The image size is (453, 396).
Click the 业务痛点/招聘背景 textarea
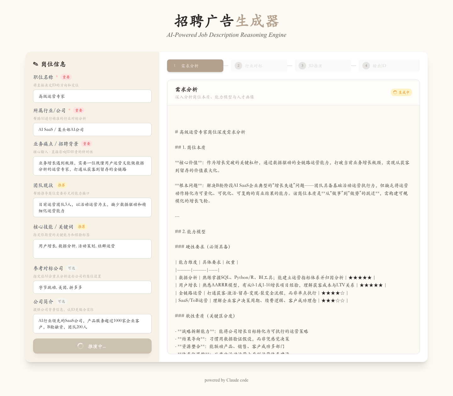click(x=92, y=166)
